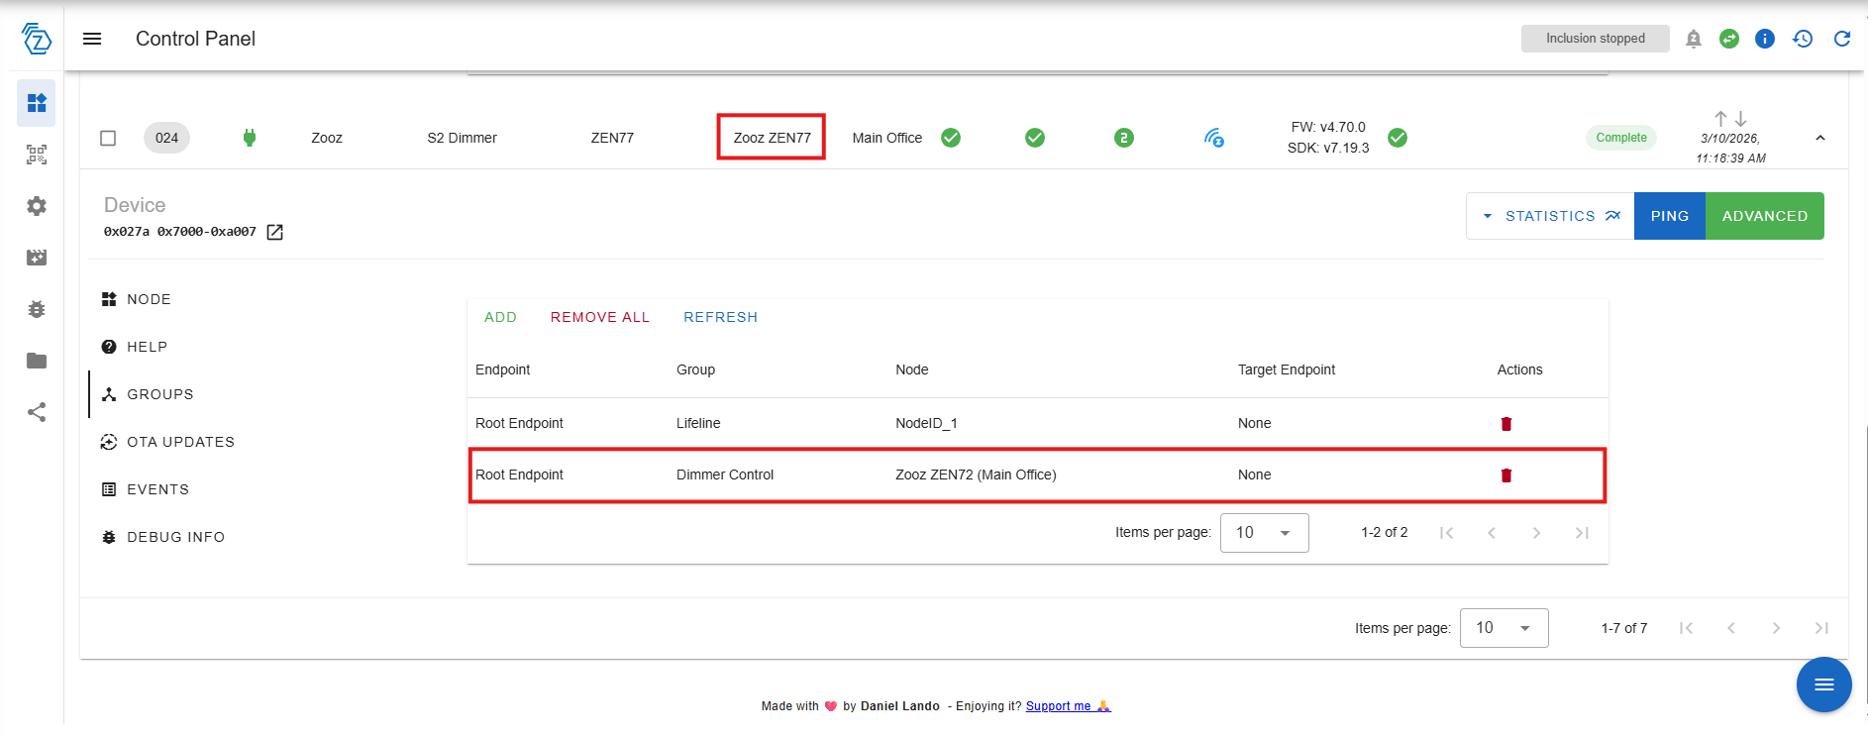Open Settings gear in sidebar
Screen dimensions: 1868x738
coord(37,206)
